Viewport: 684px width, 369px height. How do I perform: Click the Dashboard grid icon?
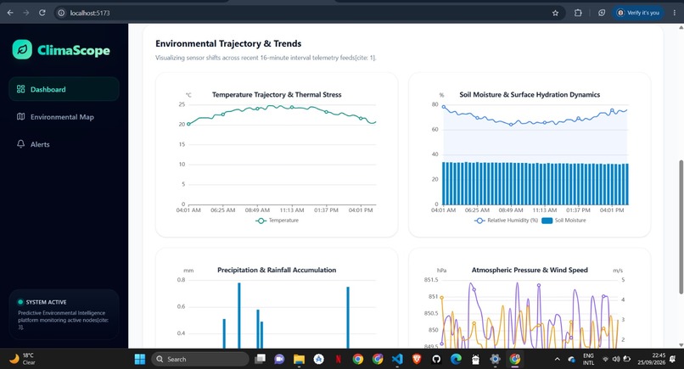click(x=20, y=89)
